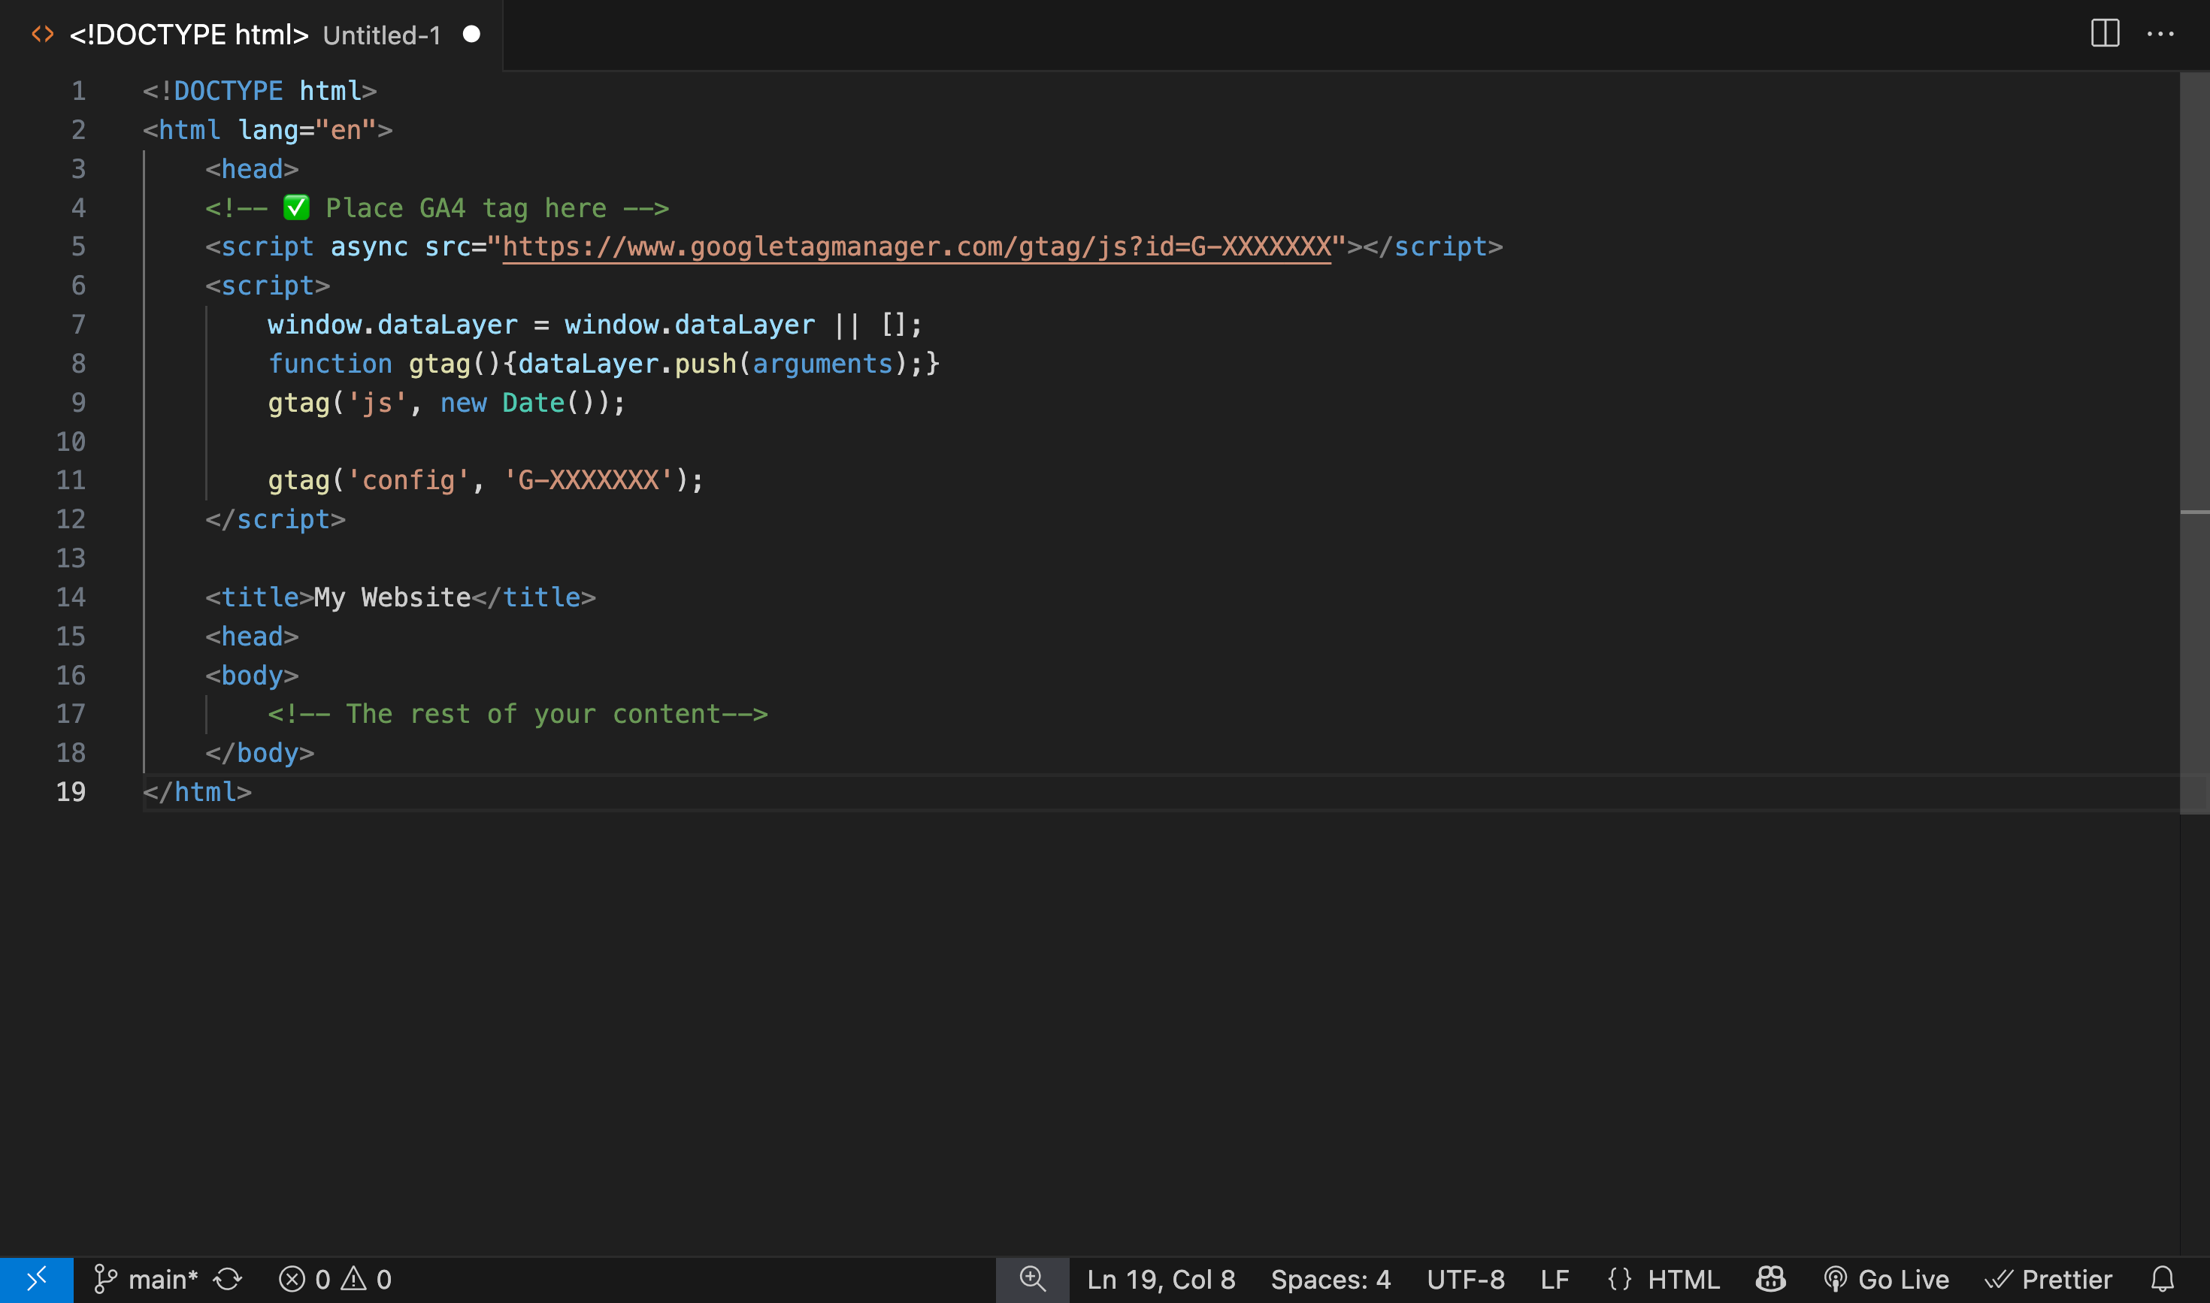Image resolution: width=2210 pixels, height=1303 pixels.
Task: Start Live Server with Go Live
Action: pyautogui.click(x=1886, y=1279)
